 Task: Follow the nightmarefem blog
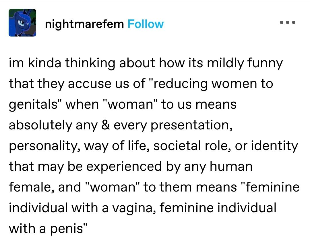146,24
